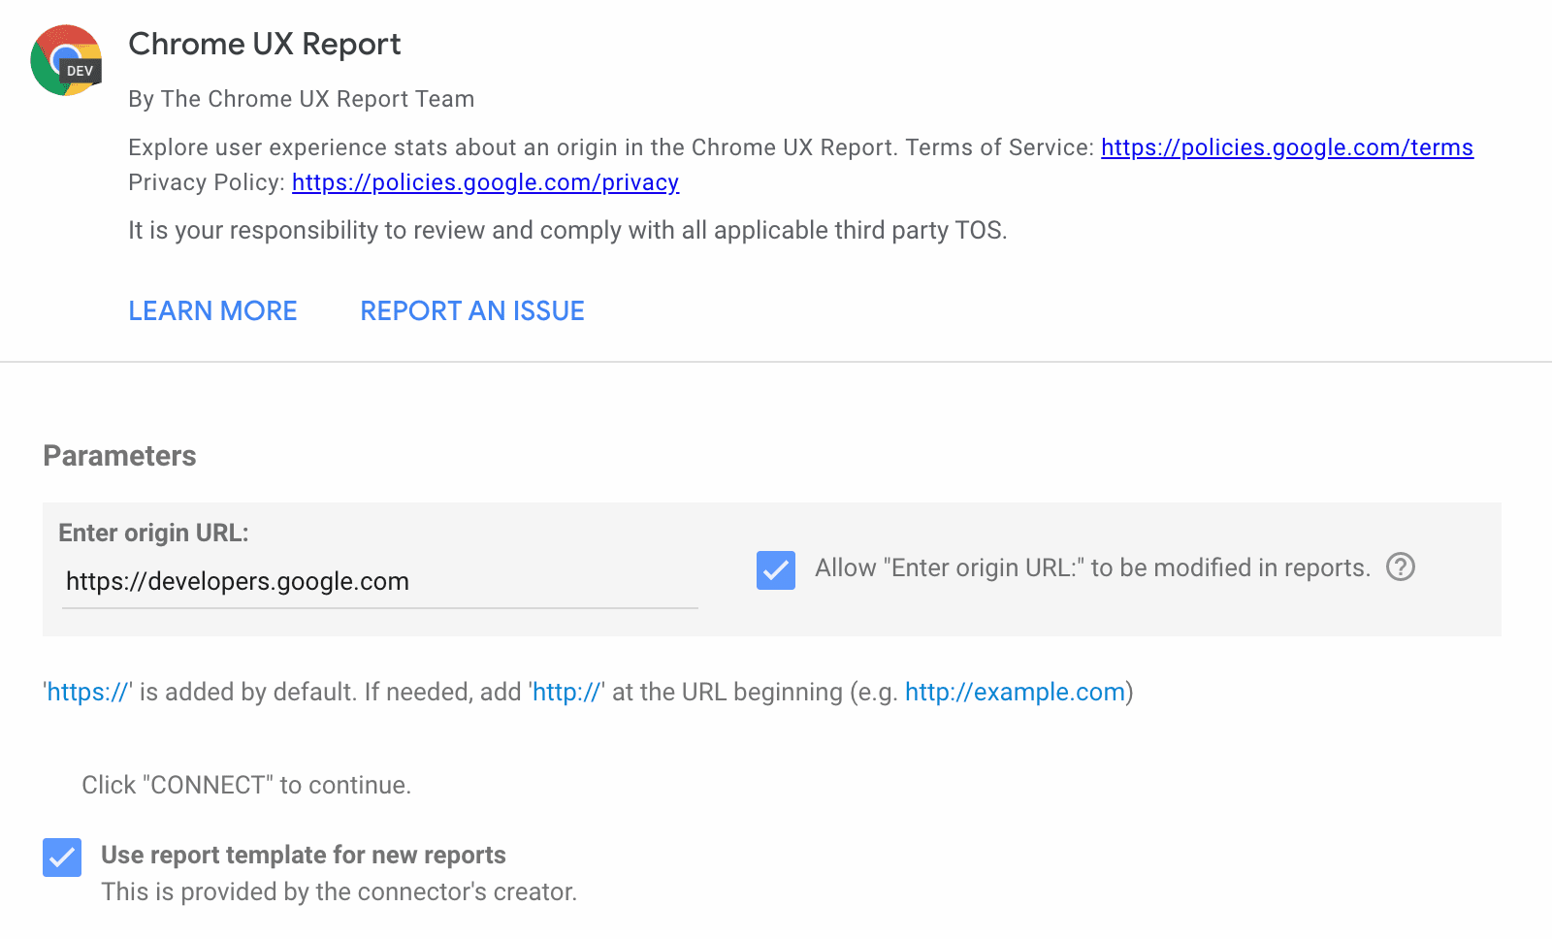Open the Privacy Policy link
Viewport: 1552px width, 939px height.
click(485, 182)
